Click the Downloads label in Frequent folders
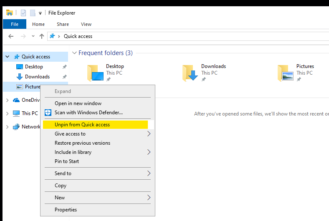Image resolution: width=329 pixels, height=221 pixels. coord(213,66)
